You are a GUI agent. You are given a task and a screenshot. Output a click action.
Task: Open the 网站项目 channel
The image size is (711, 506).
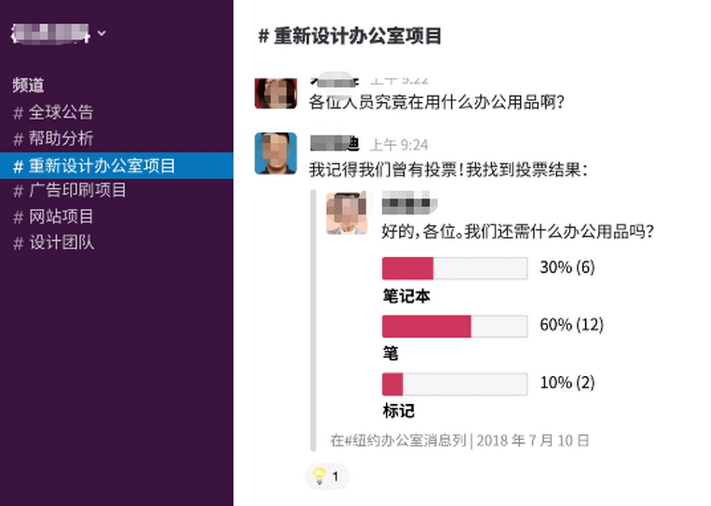click(60, 217)
